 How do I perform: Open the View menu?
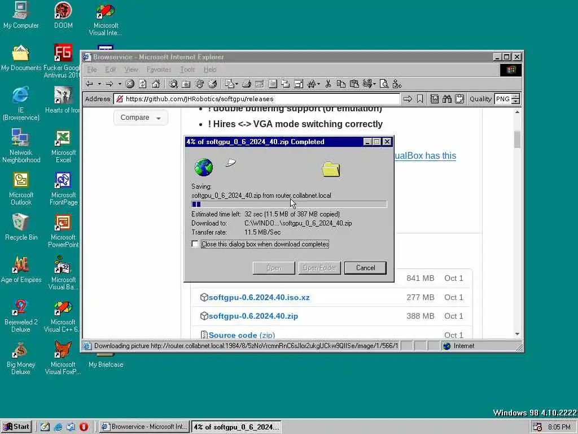[131, 70]
